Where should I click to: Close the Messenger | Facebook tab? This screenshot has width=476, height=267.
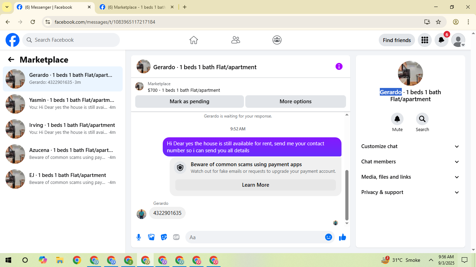89,7
